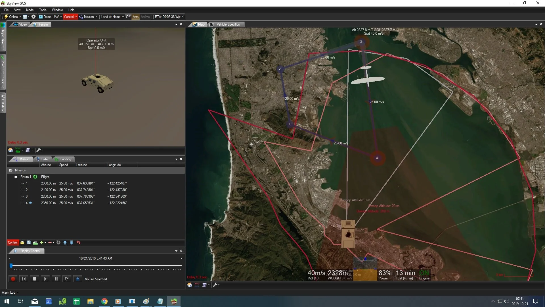
Task: Open the Tools menu
Action: 43,10
